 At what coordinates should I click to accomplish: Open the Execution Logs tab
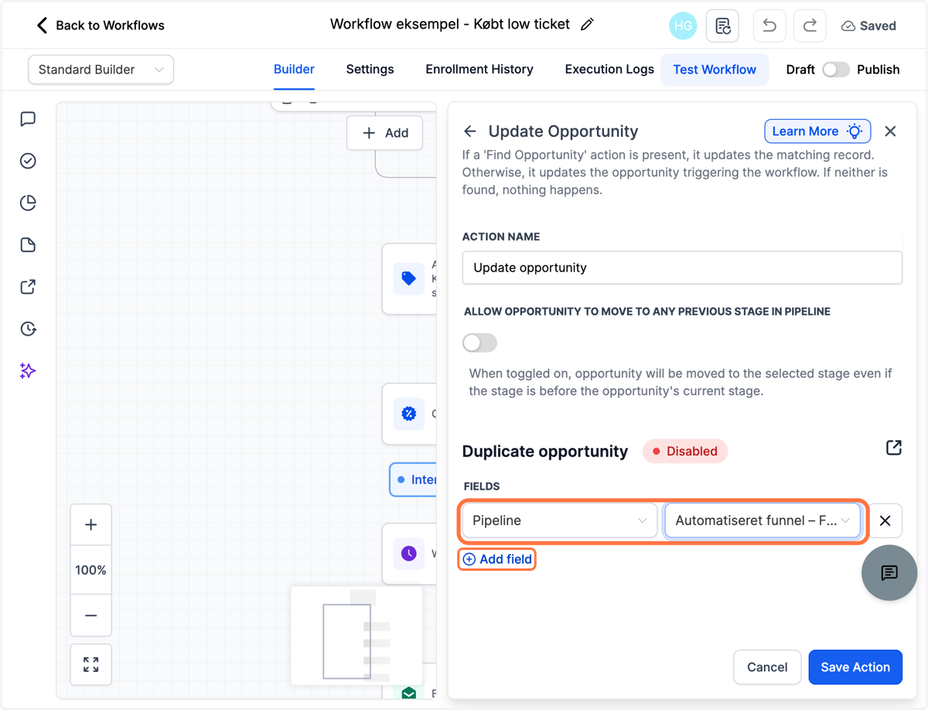tap(609, 69)
